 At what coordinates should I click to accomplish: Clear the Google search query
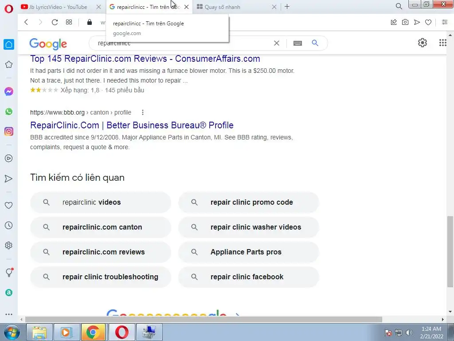[277, 43]
